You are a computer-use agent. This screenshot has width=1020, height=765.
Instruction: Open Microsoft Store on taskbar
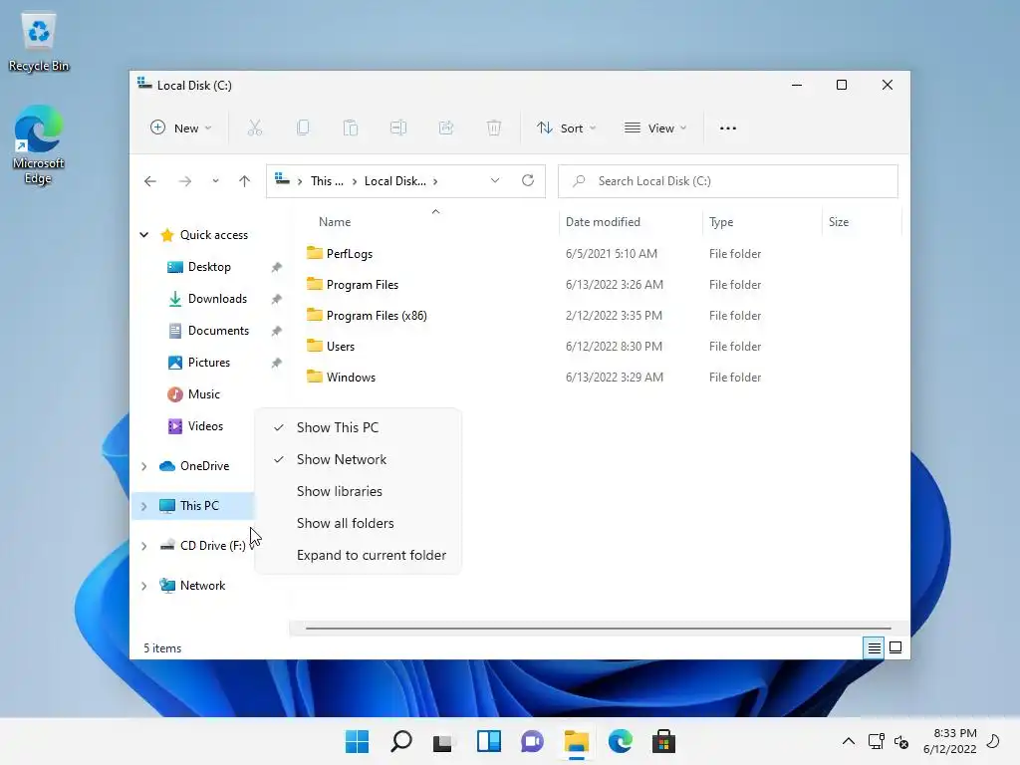coord(663,741)
